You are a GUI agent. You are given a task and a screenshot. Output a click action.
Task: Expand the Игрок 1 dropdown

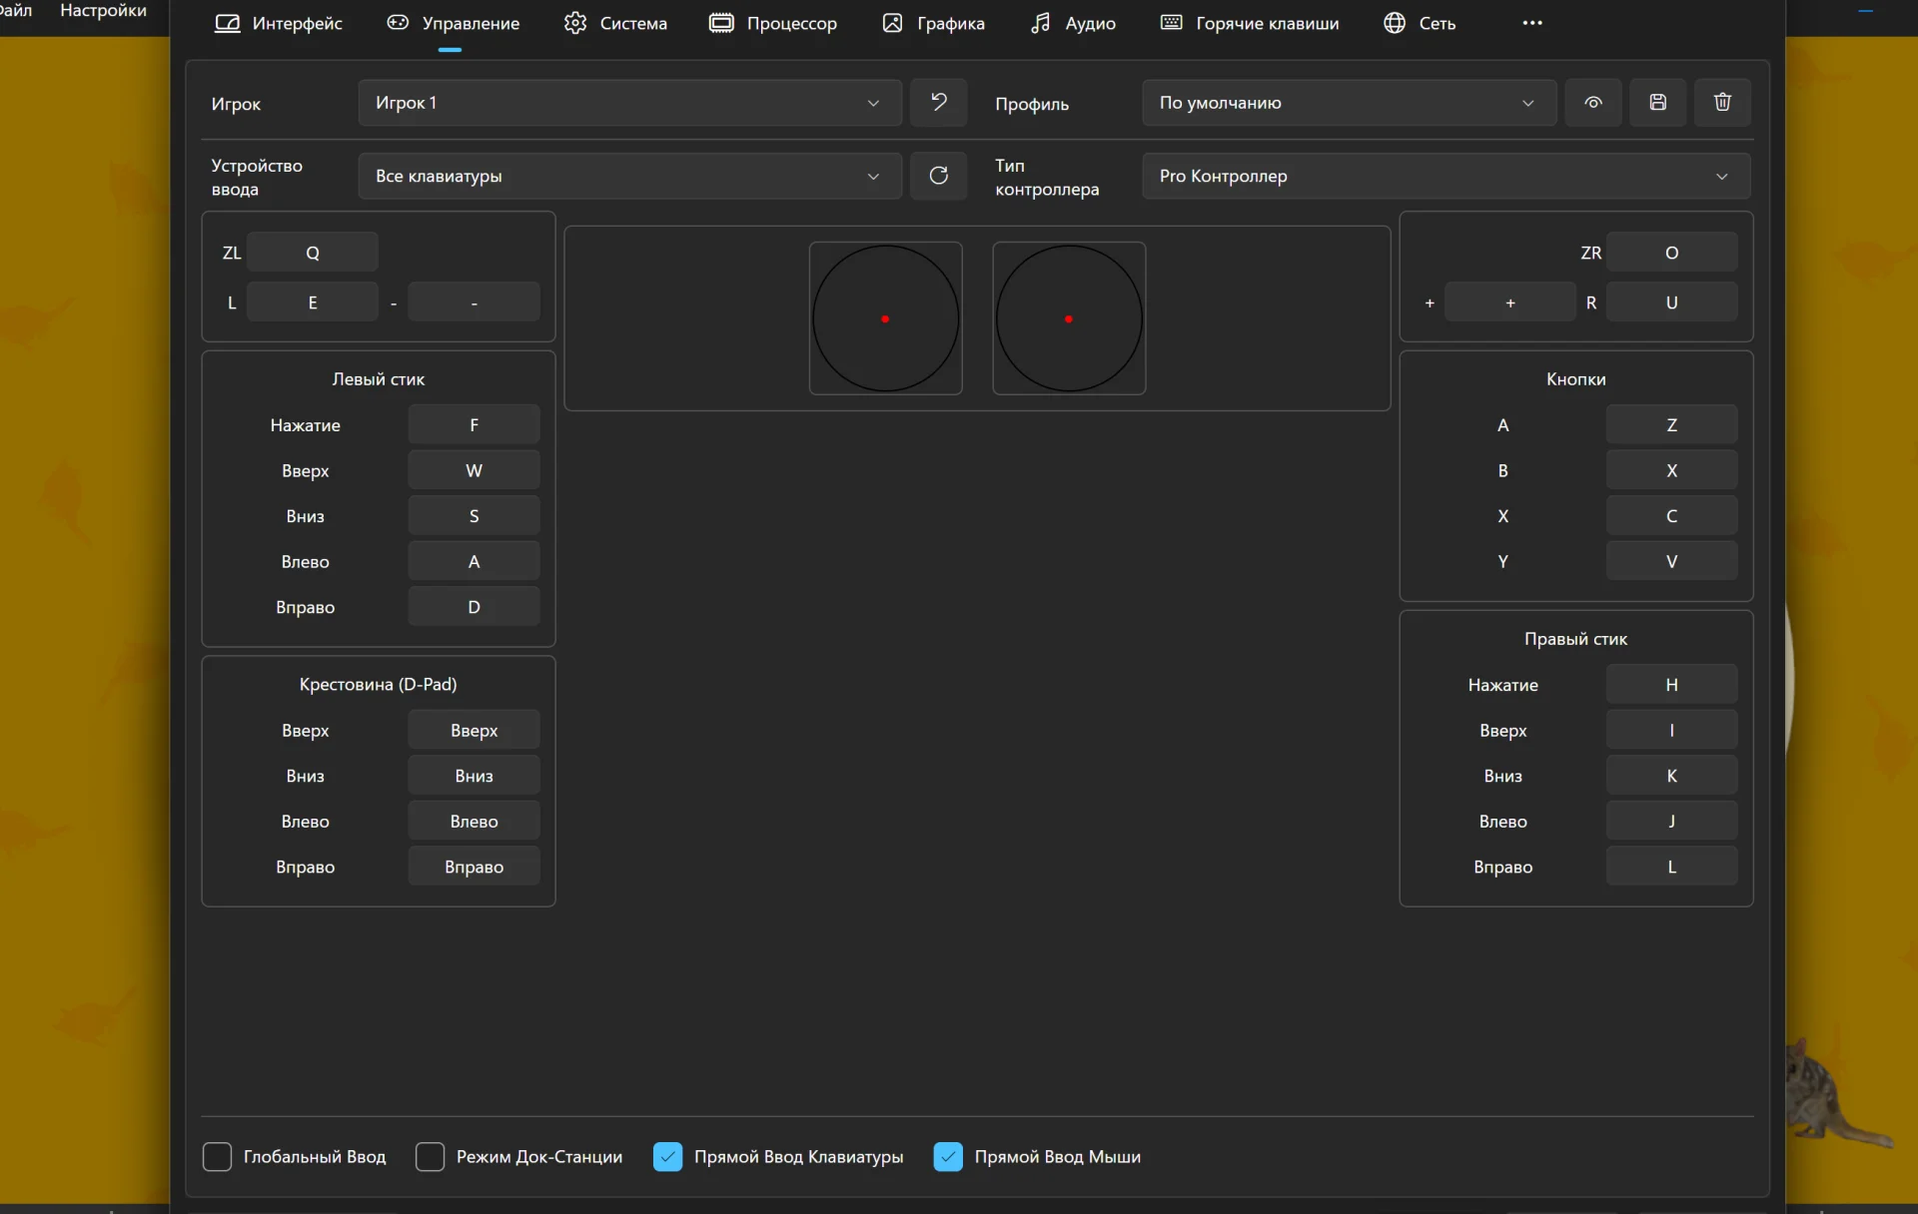pos(629,103)
